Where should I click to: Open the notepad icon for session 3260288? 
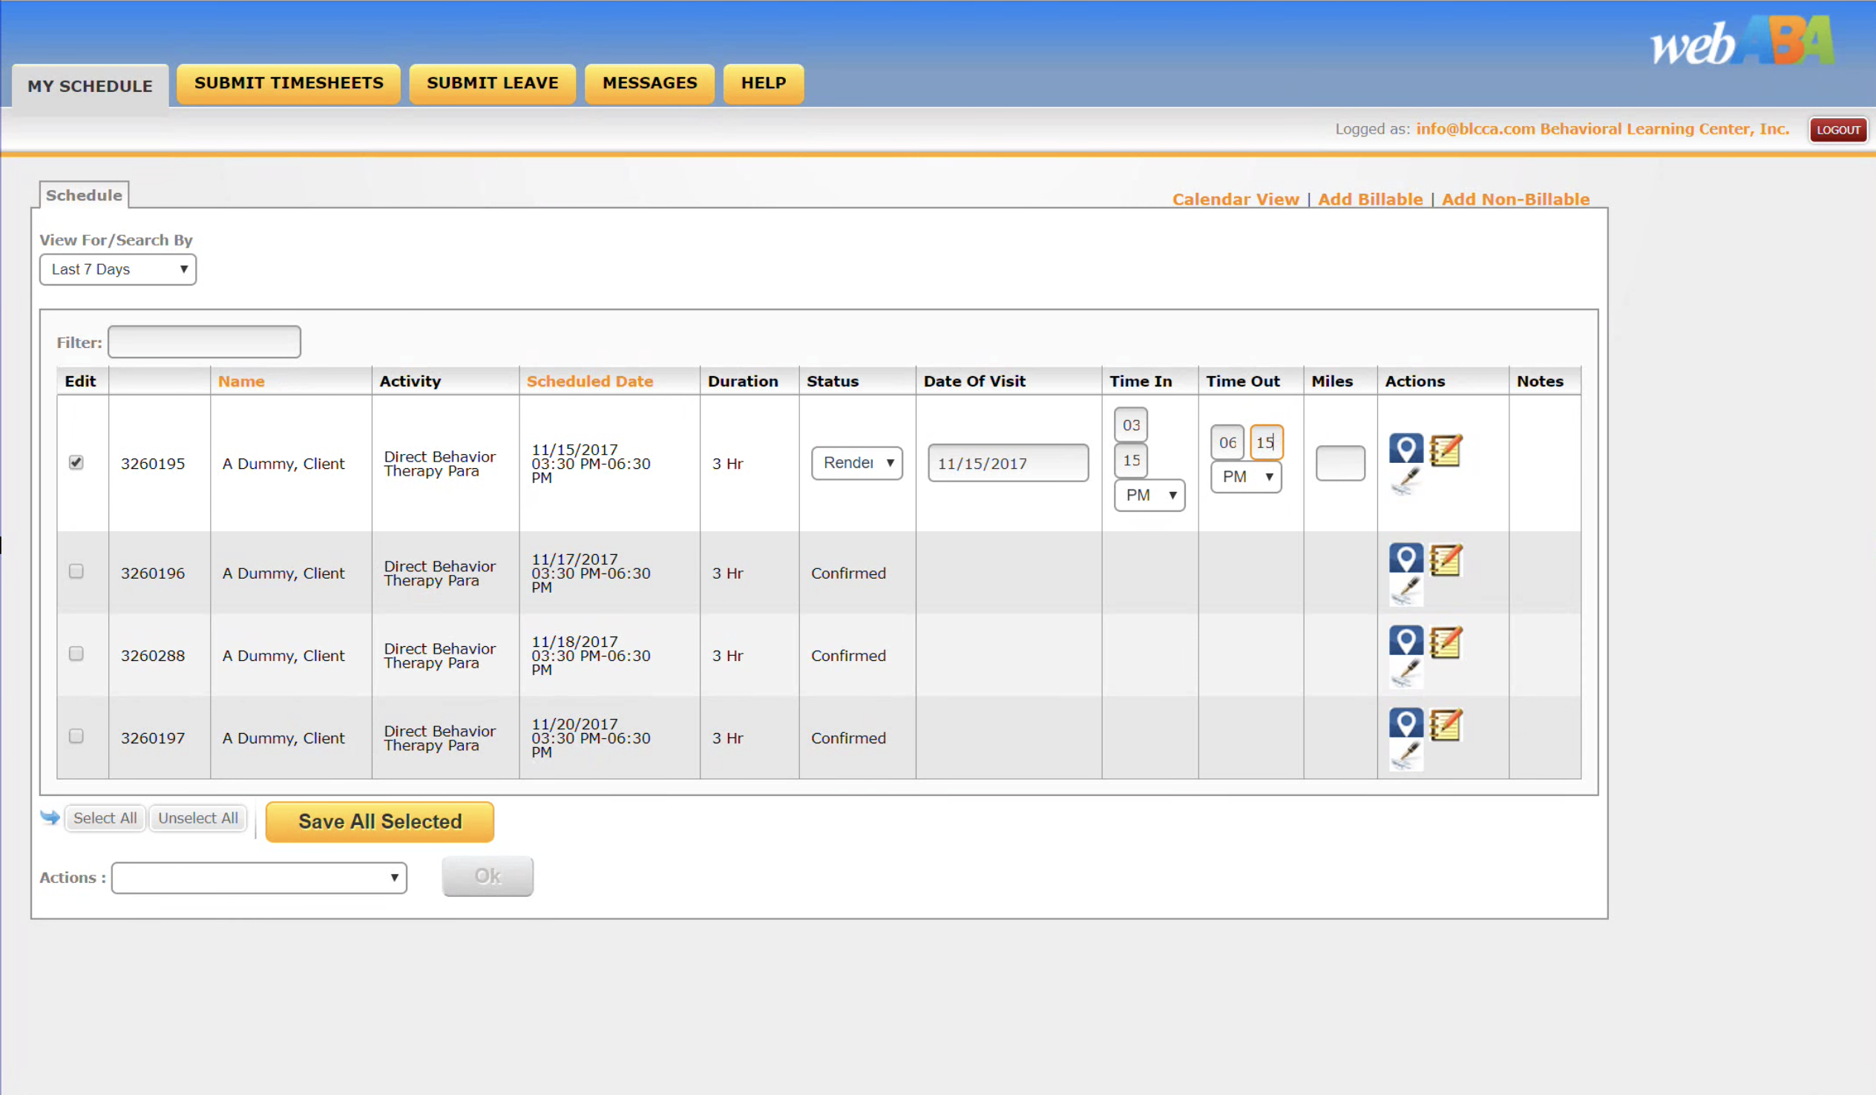1446,642
